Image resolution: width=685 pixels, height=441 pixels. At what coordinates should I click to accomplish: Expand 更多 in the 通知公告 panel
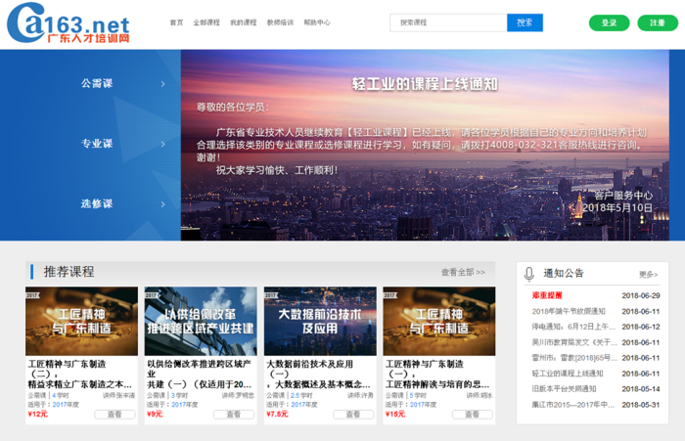click(x=648, y=275)
